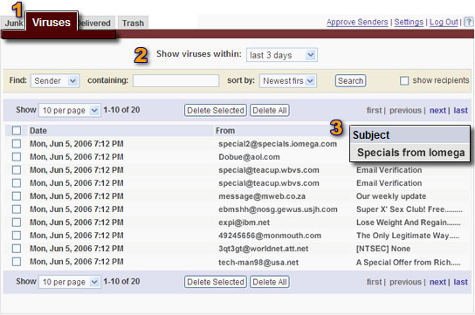Image resolution: width=475 pixels, height=315 pixels.
Task: Open the Find 'Sender' dropdown
Action: point(55,81)
